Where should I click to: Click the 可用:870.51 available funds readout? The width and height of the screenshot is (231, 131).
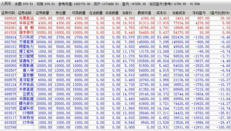(x=46, y=4)
